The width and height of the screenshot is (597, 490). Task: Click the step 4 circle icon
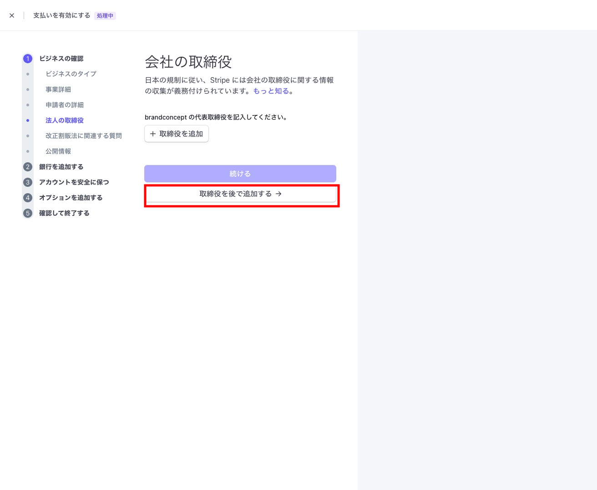pos(28,198)
